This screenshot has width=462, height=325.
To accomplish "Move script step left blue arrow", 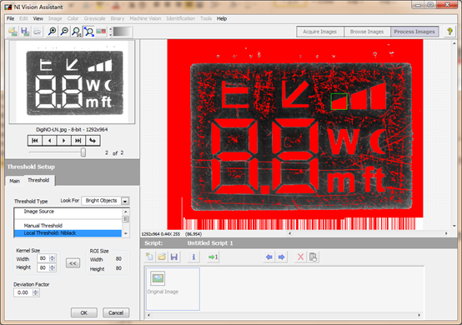I will coord(269,257).
